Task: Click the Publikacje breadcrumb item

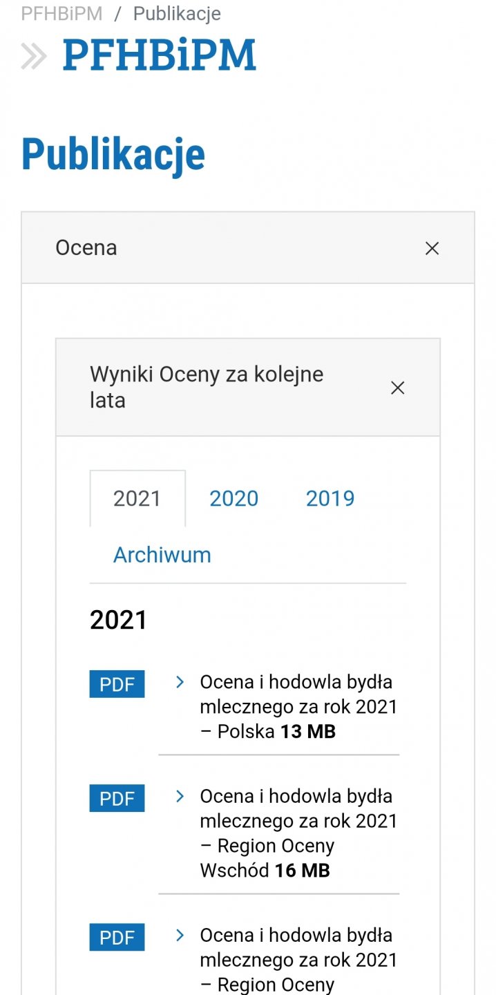Action: pyautogui.click(x=177, y=13)
